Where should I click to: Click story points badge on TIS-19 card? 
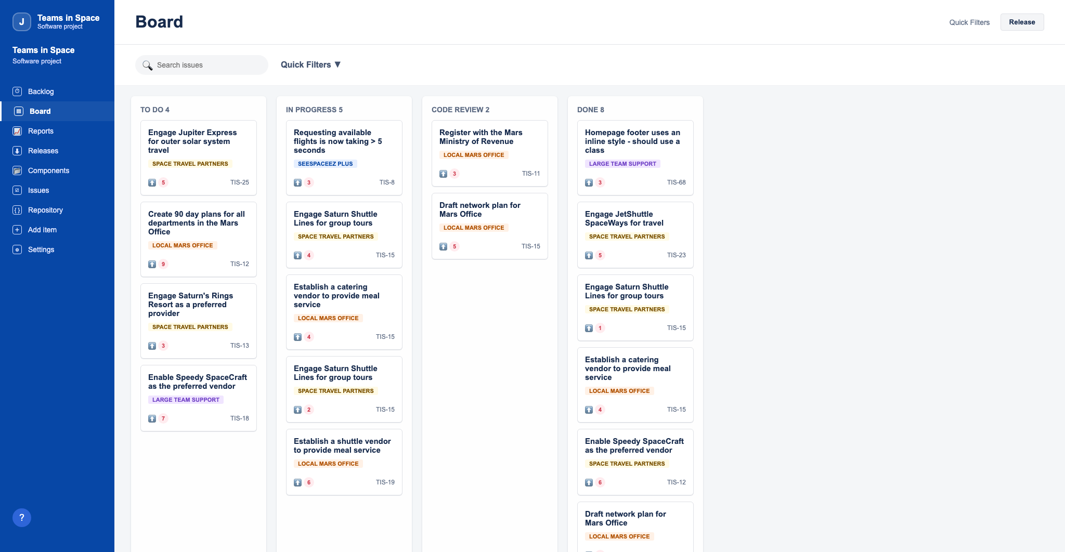point(309,482)
